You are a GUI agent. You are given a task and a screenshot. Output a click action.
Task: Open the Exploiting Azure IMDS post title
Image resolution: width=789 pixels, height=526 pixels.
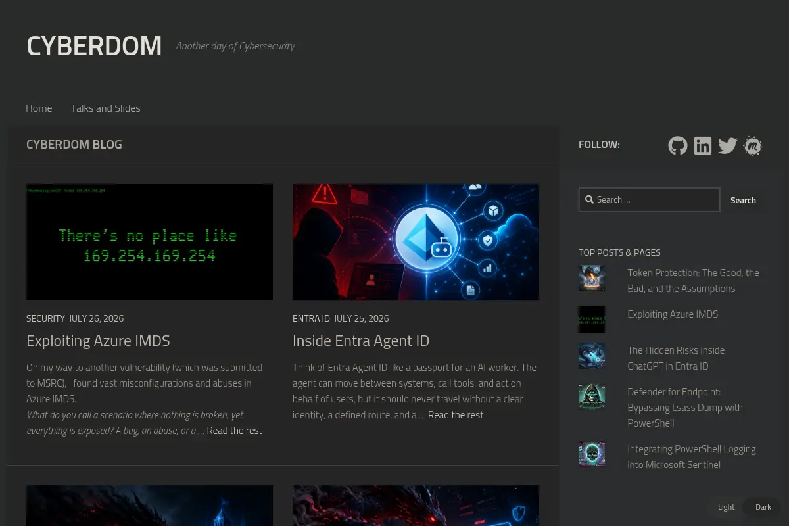[x=98, y=341]
